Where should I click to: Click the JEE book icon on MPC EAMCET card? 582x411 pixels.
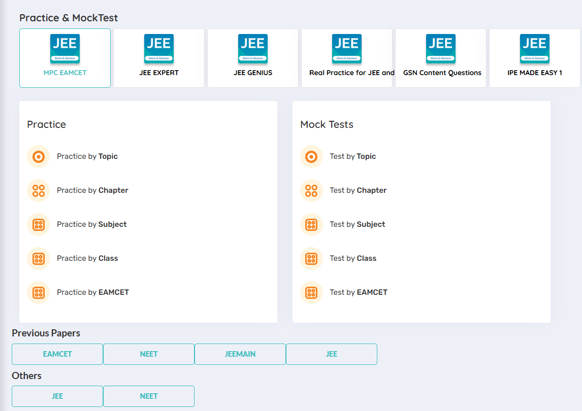[65, 49]
